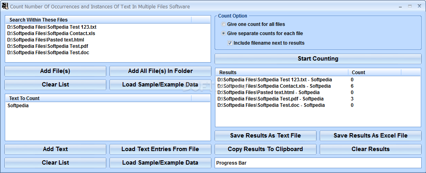Minimize the application window
Image resolution: width=426 pixels, height=173 pixels.
401,6
